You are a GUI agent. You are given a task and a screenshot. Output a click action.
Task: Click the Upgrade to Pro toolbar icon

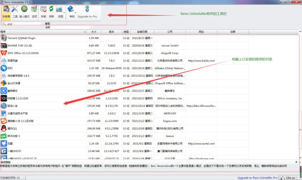coord(87,10)
